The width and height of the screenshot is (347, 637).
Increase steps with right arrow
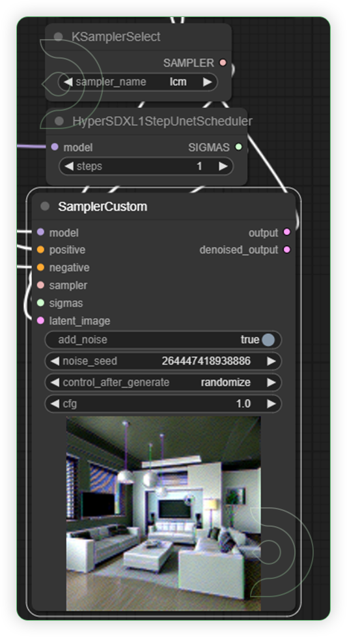click(x=223, y=166)
